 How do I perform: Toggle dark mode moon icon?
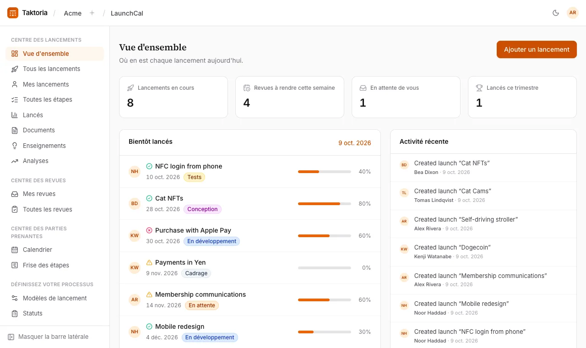[556, 13]
